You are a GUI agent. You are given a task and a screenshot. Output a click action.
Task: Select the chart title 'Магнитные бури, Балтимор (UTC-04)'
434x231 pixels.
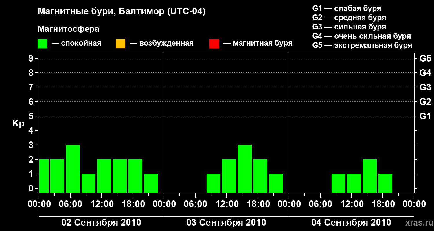[122, 12]
